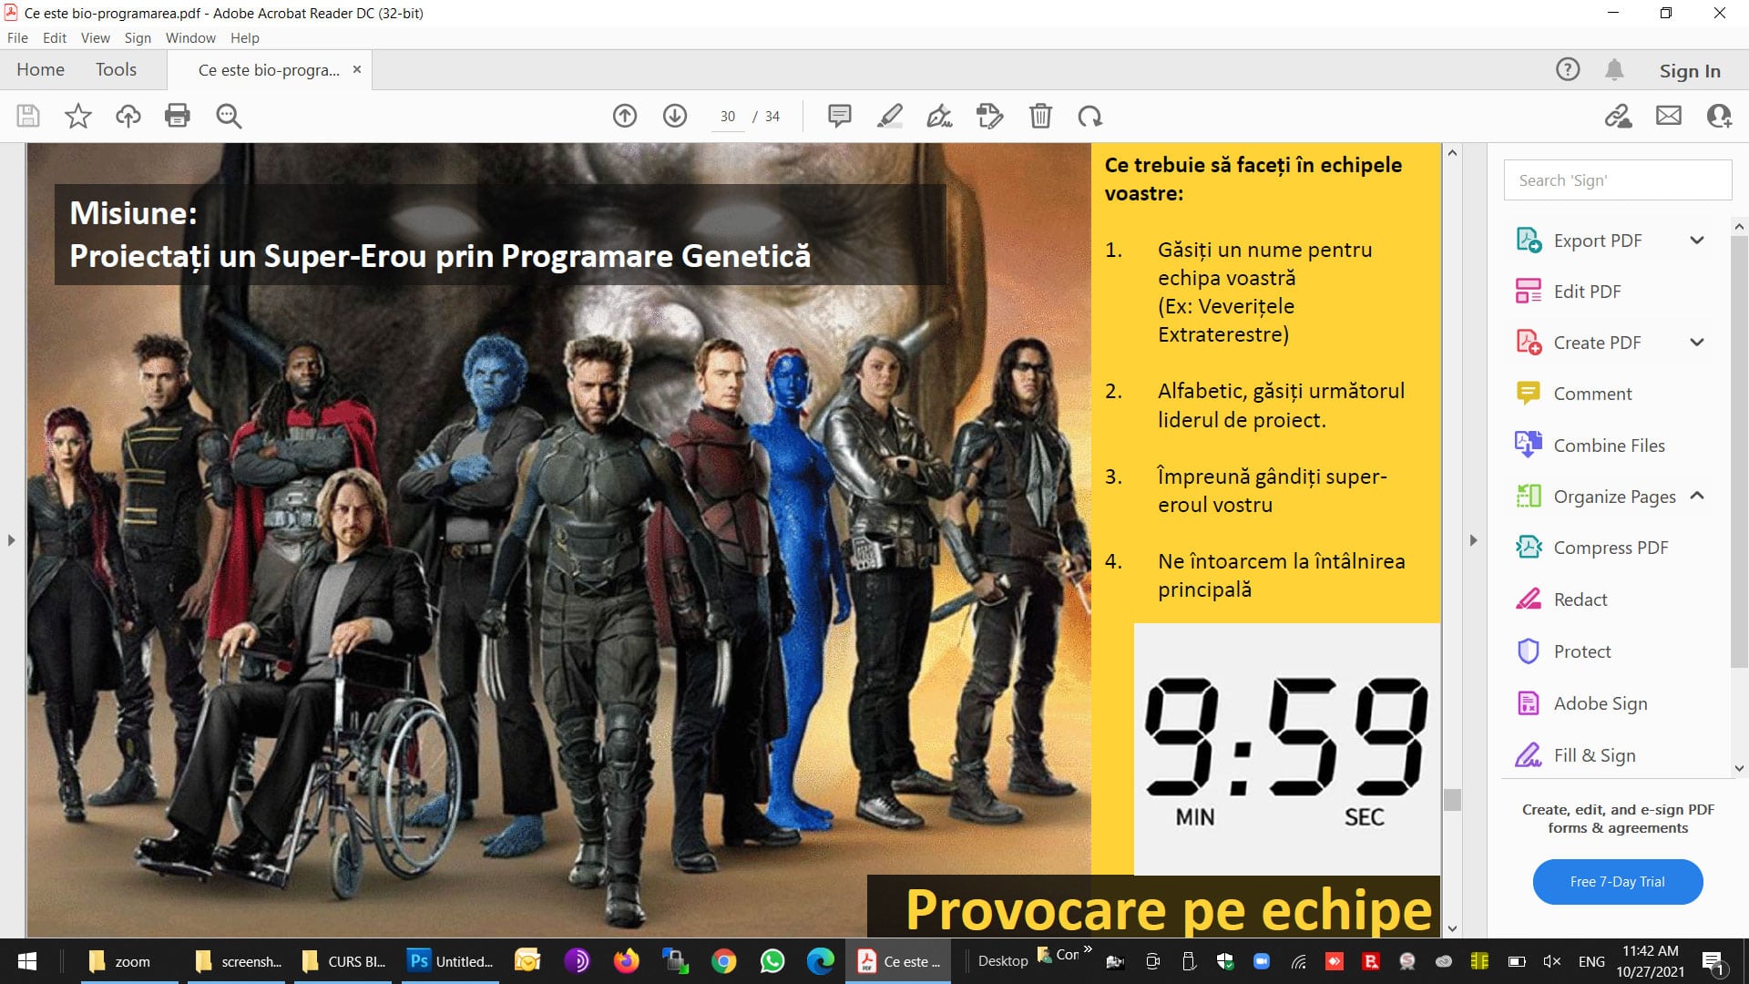Open the Windows notification center
Viewport: 1749px width, 984px height.
pyautogui.click(x=1713, y=962)
